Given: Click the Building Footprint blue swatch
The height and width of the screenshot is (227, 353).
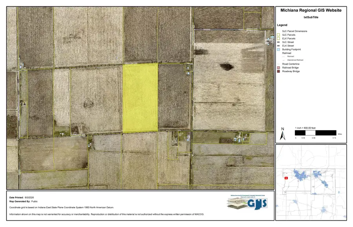Looking at the screenshot, I should (278, 49).
